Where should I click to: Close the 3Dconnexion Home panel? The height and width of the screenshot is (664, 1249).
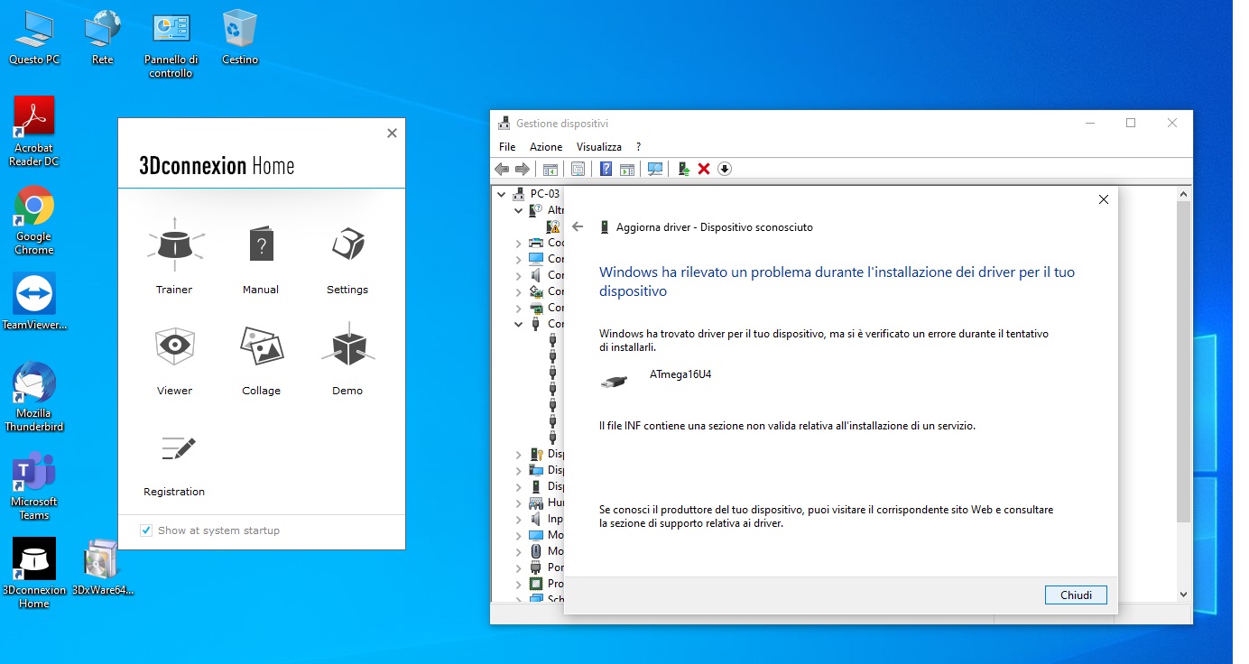tap(392, 133)
